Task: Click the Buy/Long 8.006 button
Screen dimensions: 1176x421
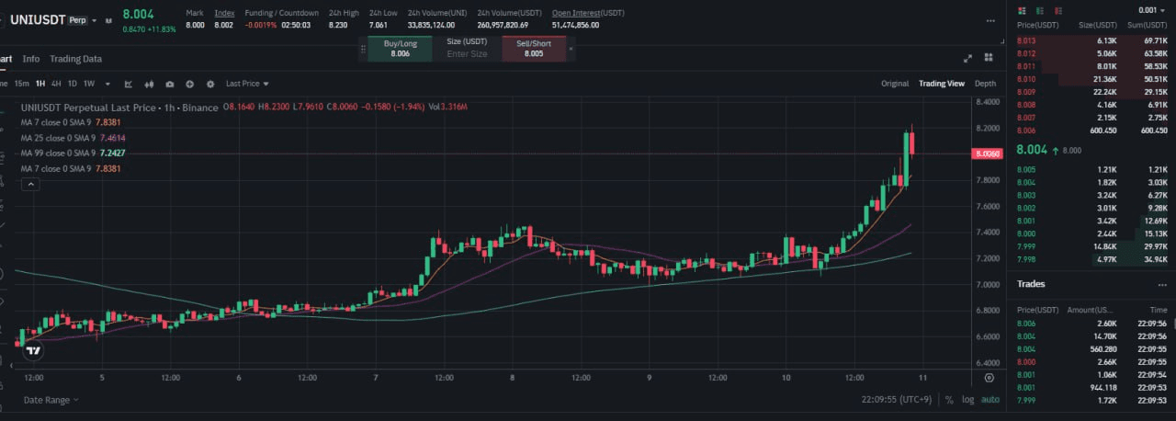Action: pos(400,49)
